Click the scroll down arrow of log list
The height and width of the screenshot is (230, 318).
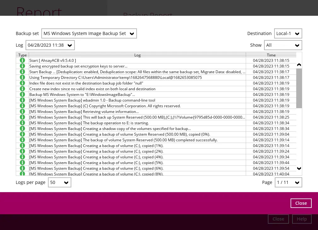pos(299,168)
